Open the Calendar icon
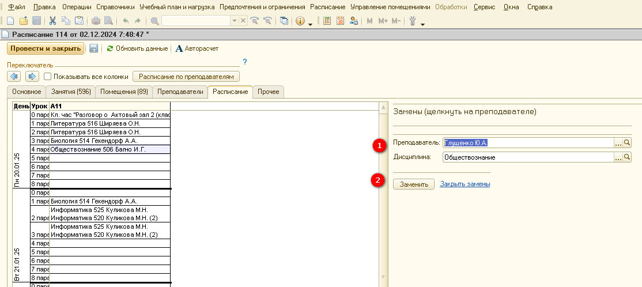 pyautogui.click(x=340, y=21)
